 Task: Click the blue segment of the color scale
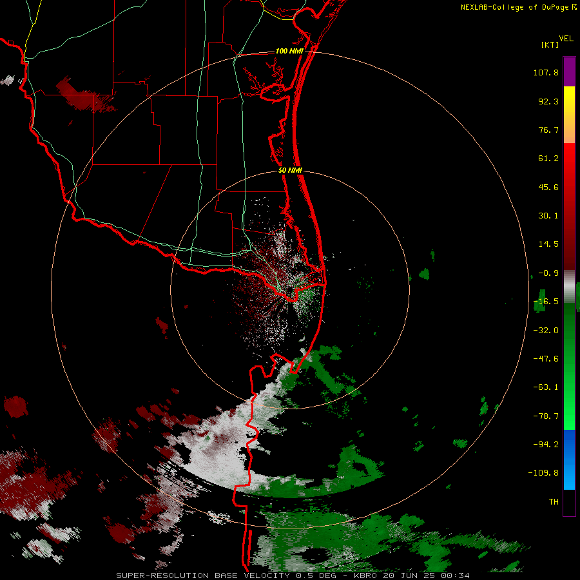[x=569, y=459]
